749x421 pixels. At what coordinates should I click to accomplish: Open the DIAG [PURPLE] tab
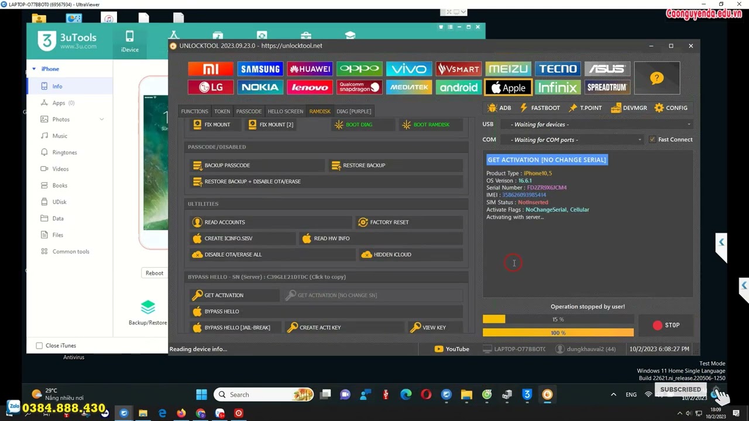pyautogui.click(x=353, y=111)
